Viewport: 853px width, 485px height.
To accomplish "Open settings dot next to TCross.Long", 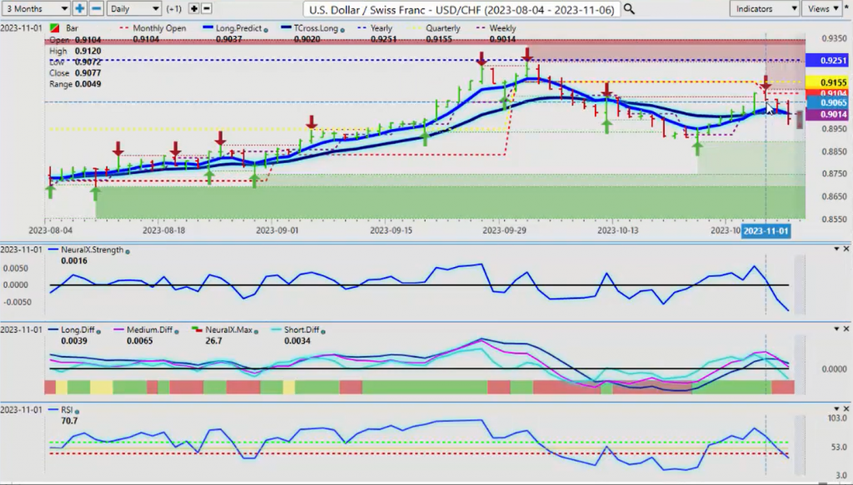I will [342, 30].
